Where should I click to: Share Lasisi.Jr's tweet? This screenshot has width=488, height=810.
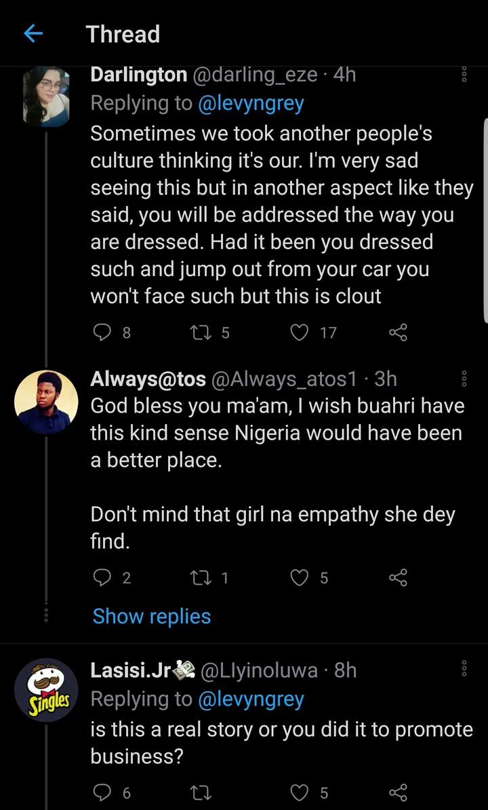(x=398, y=792)
